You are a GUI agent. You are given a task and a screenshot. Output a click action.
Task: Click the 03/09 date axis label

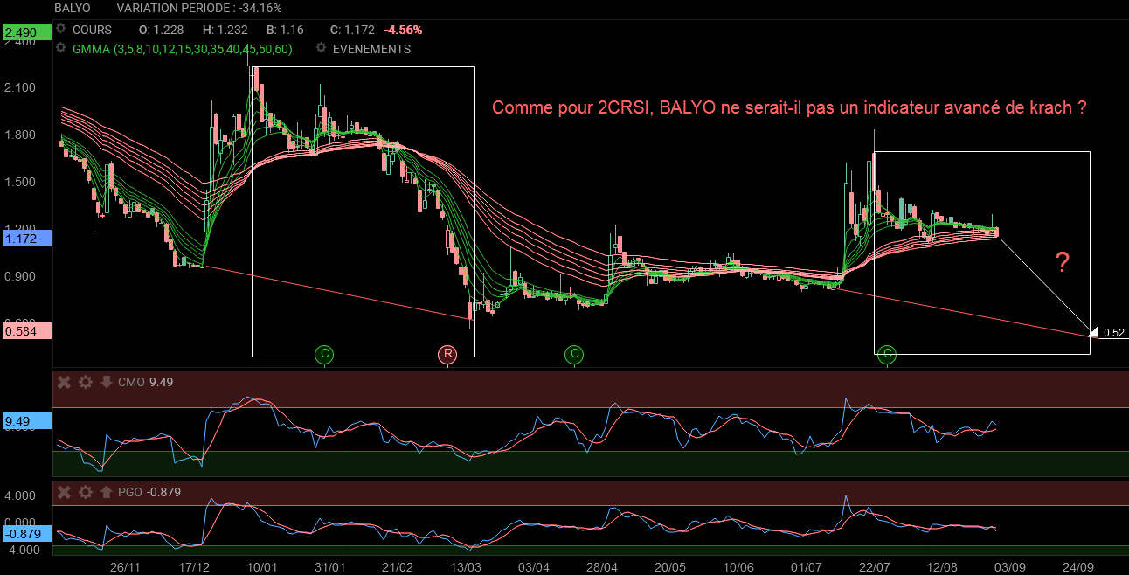(x=1009, y=566)
